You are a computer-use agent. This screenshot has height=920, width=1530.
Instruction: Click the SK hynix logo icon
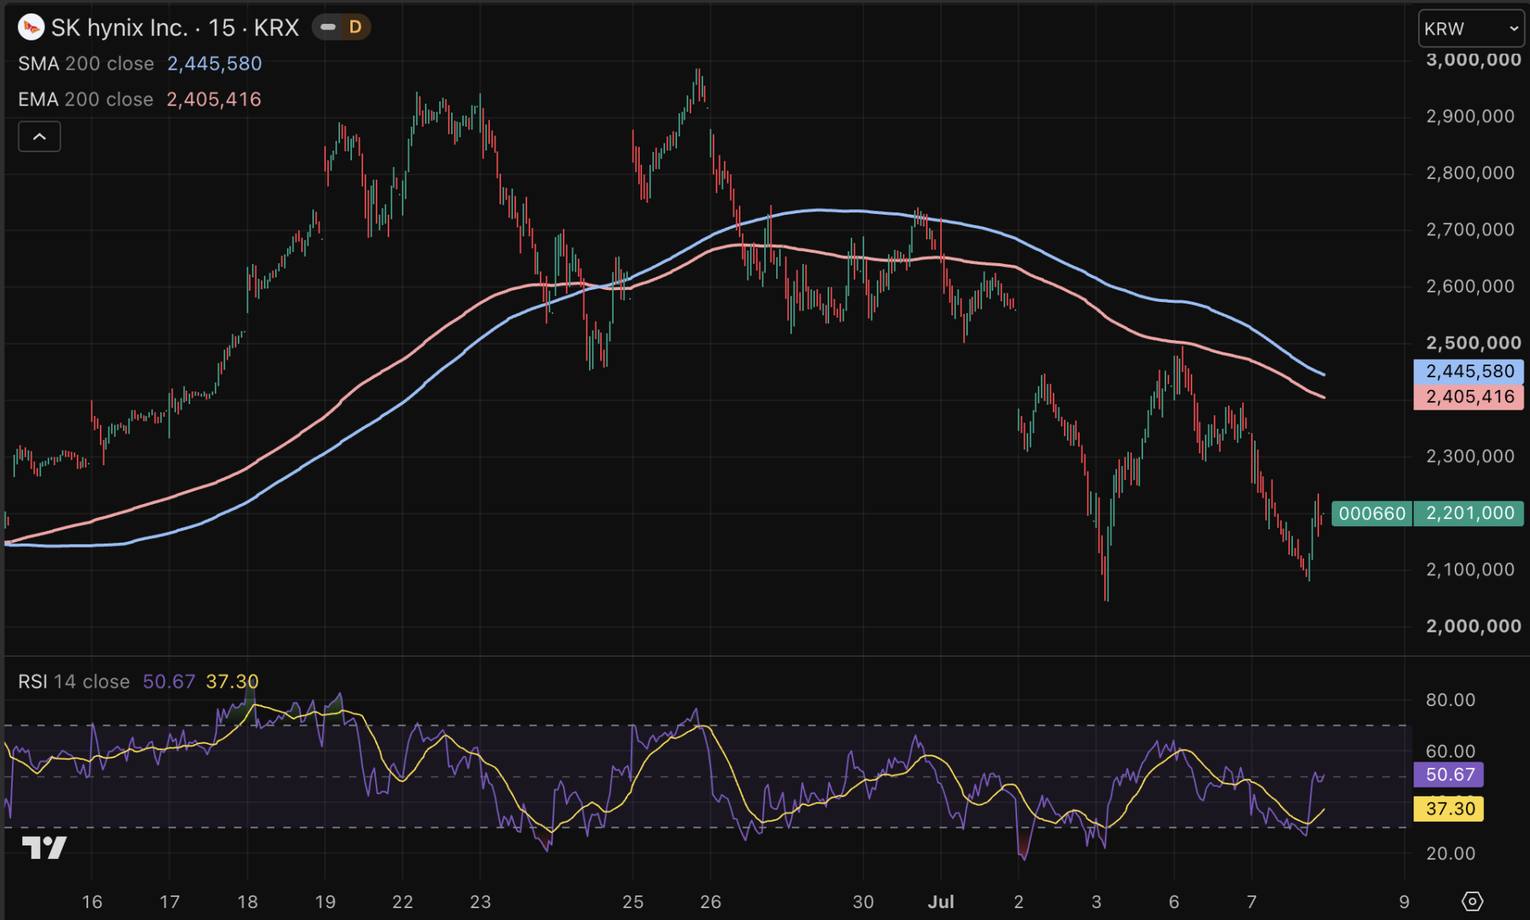31,28
